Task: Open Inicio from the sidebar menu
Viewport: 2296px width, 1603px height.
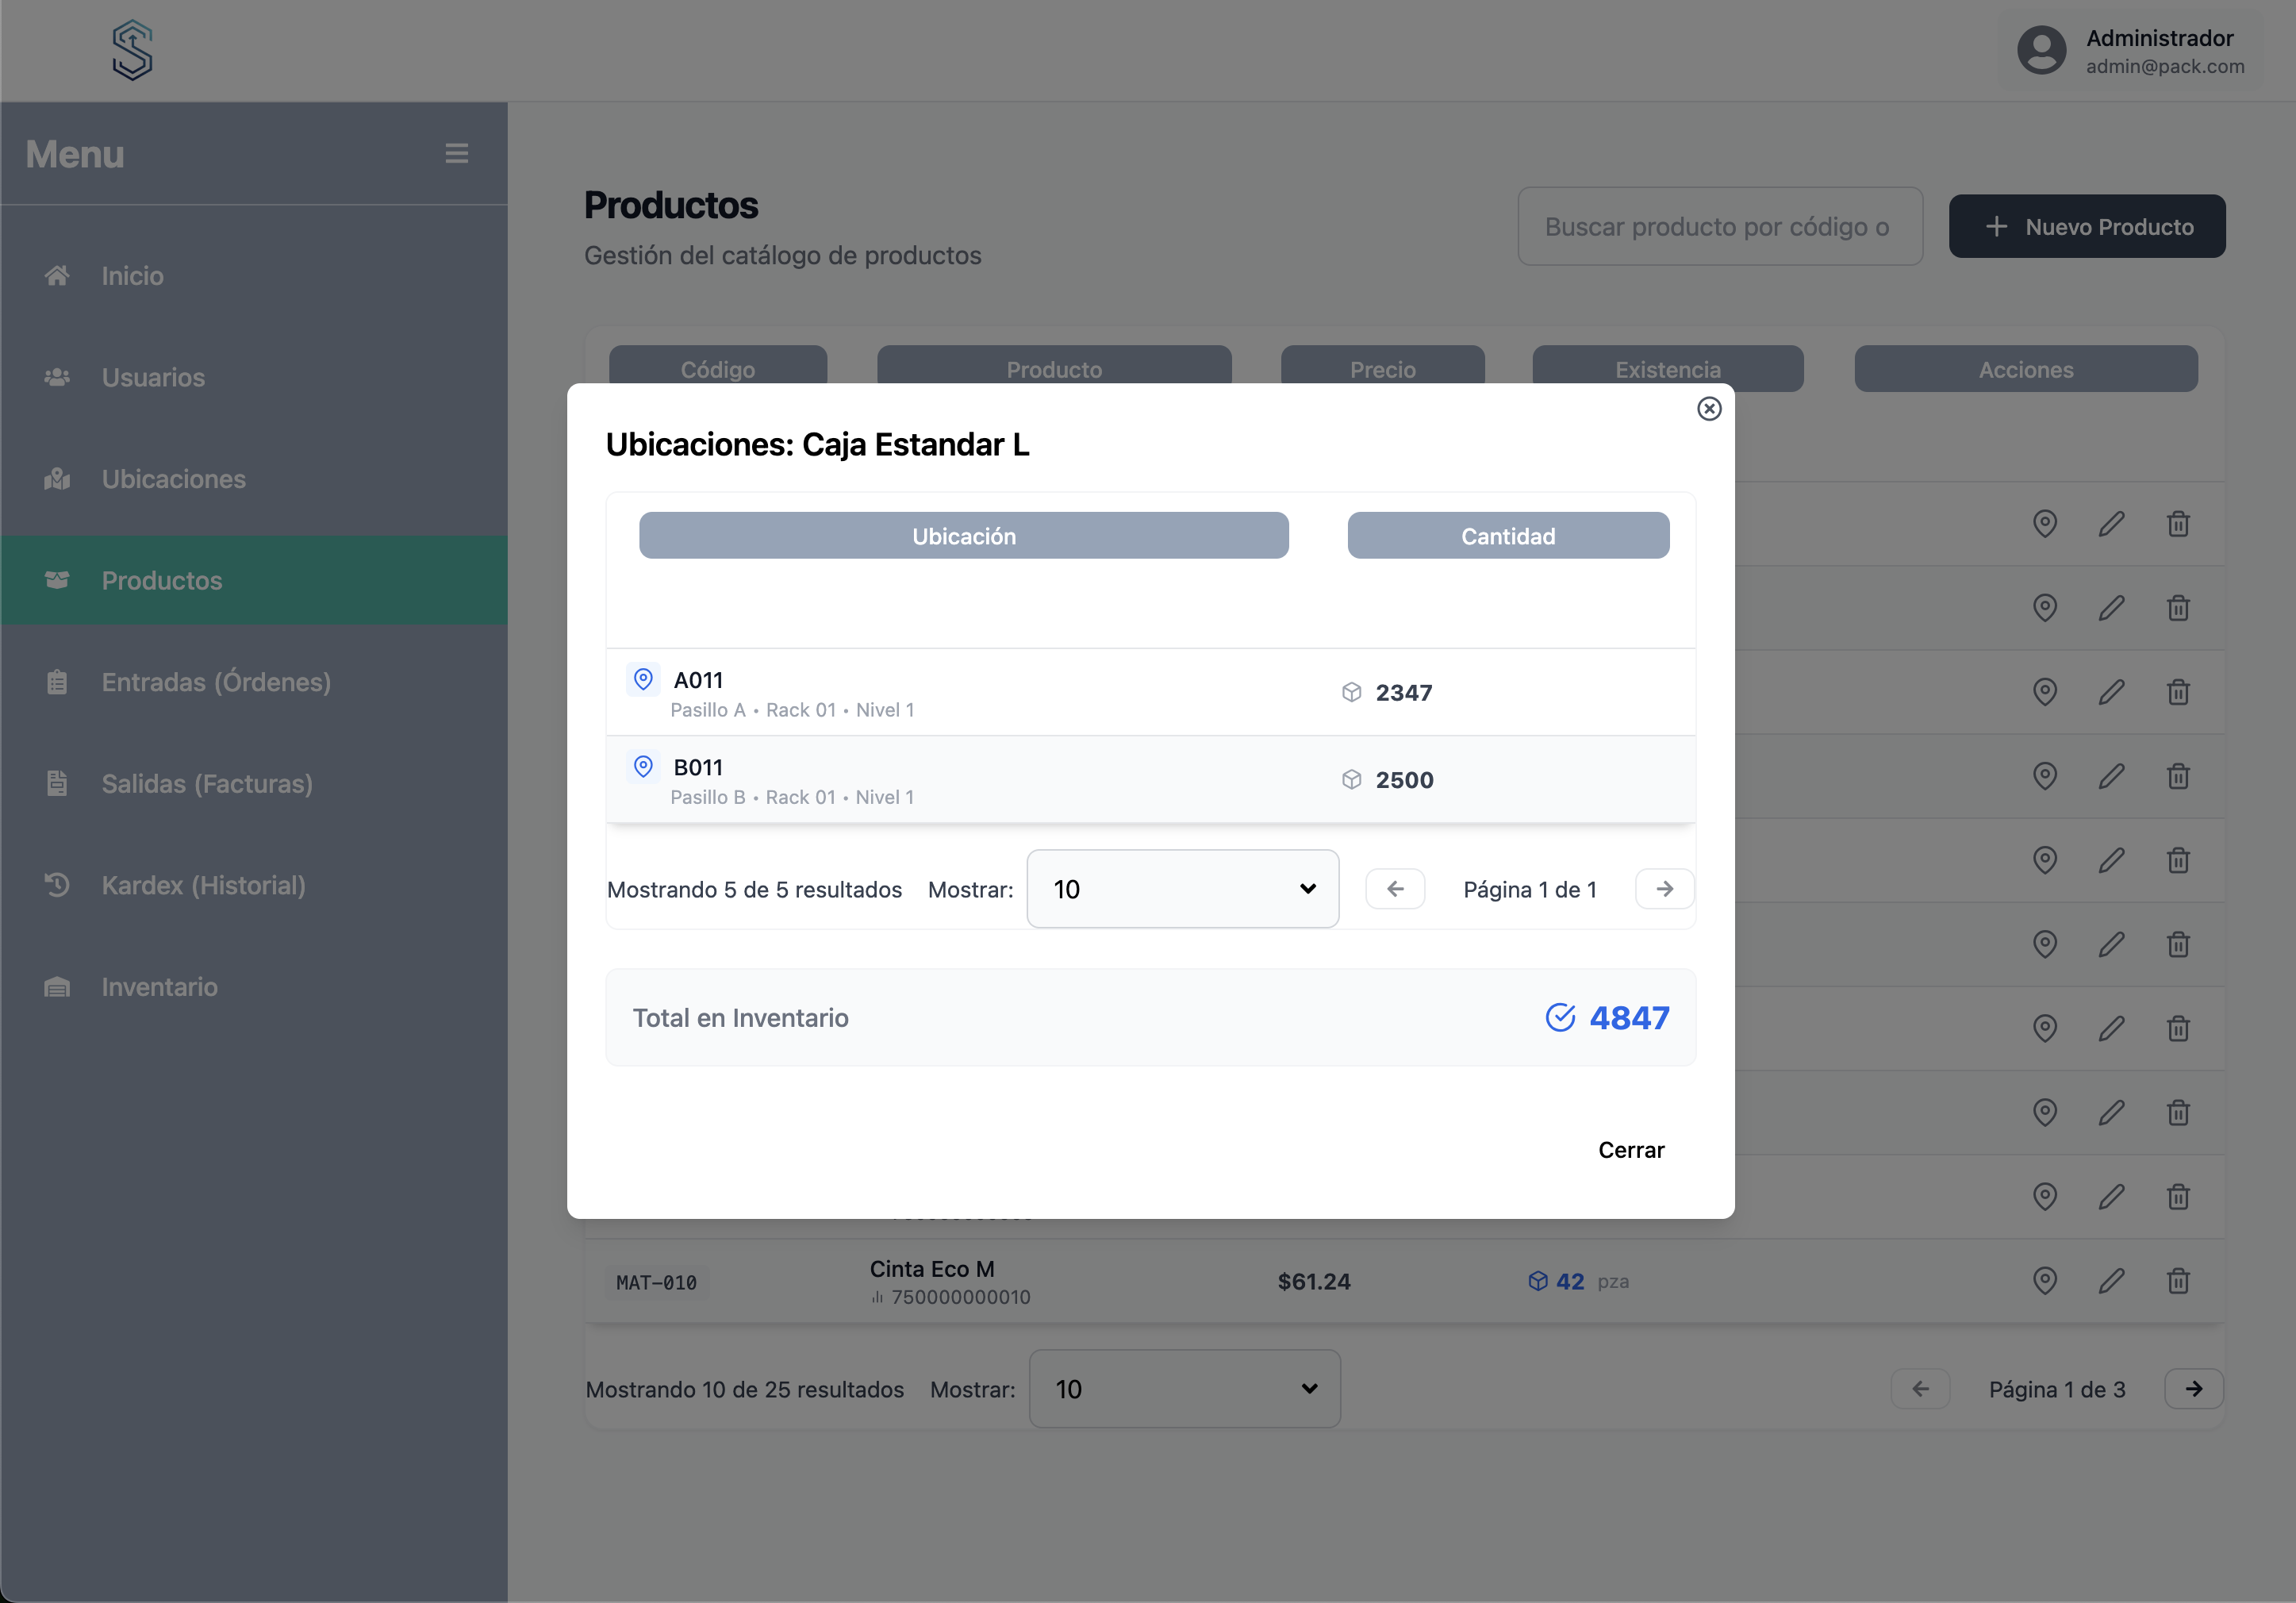Action: pyautogui.click(x=132, y=276)
